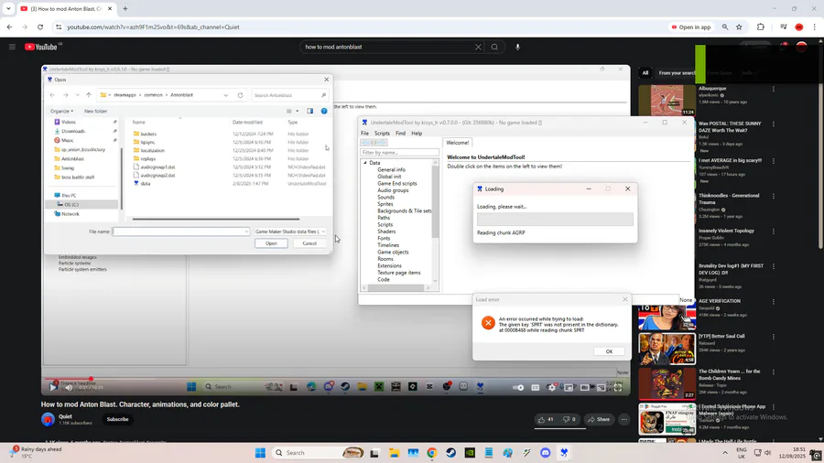Reload the current YouTube page
Viewport: 824px width, 463px height.
(x=40, y=27)
